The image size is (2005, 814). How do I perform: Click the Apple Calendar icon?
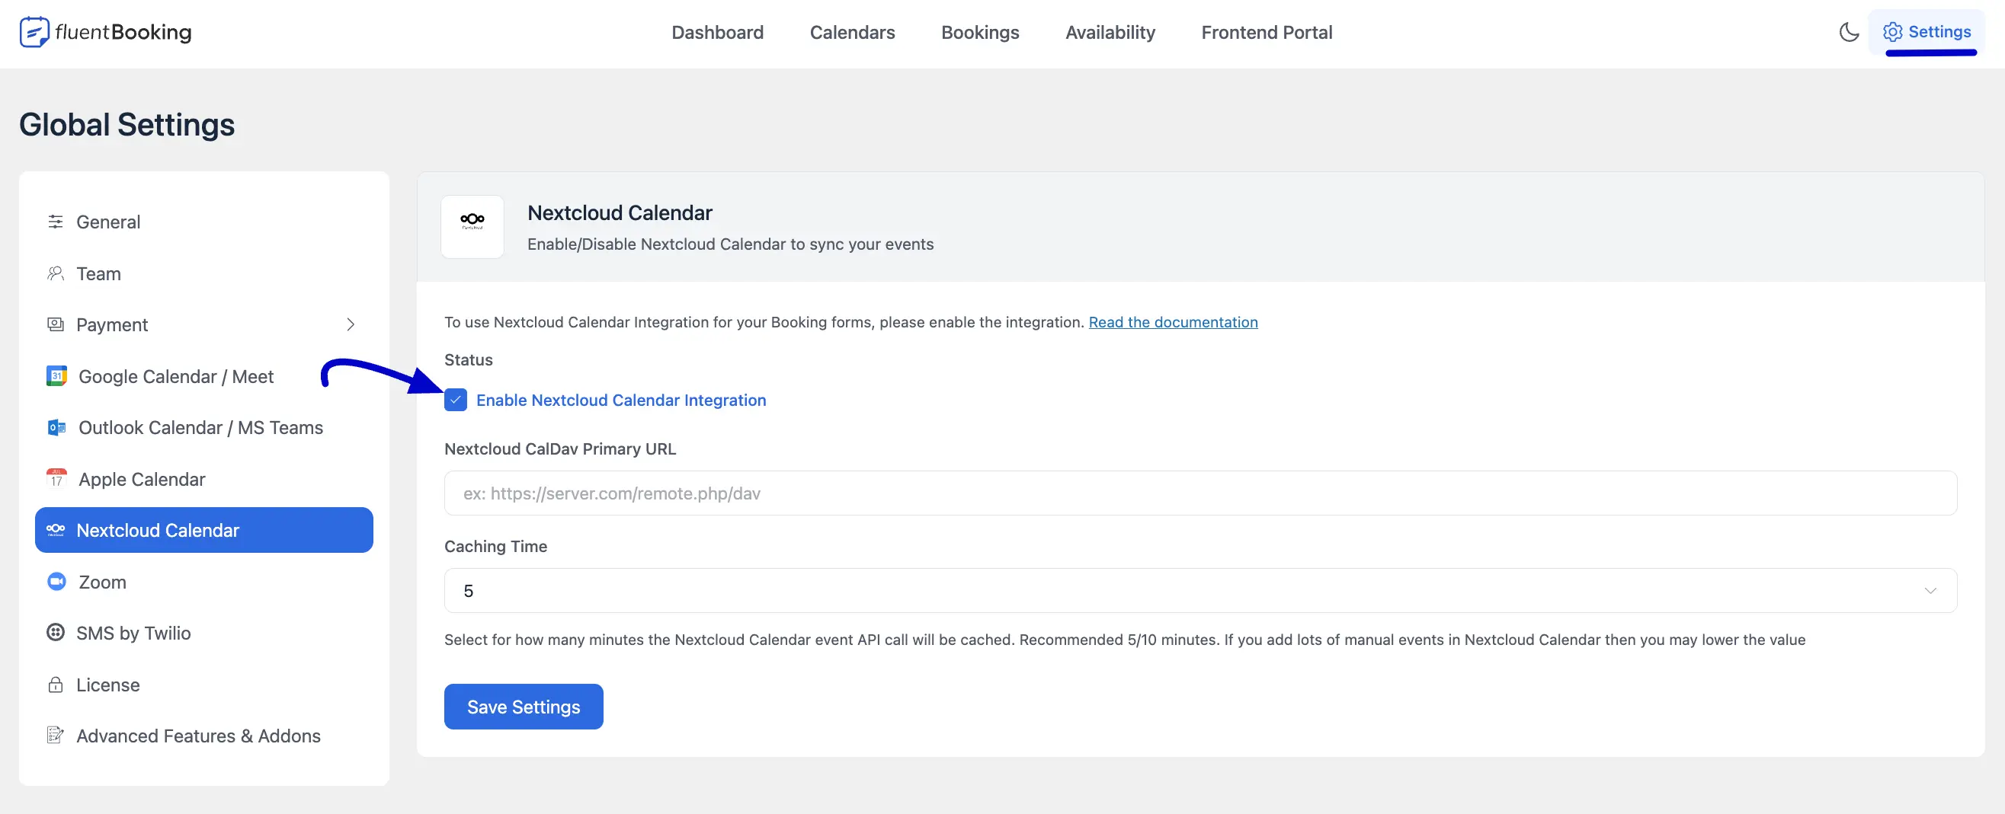tap(57, 479)
